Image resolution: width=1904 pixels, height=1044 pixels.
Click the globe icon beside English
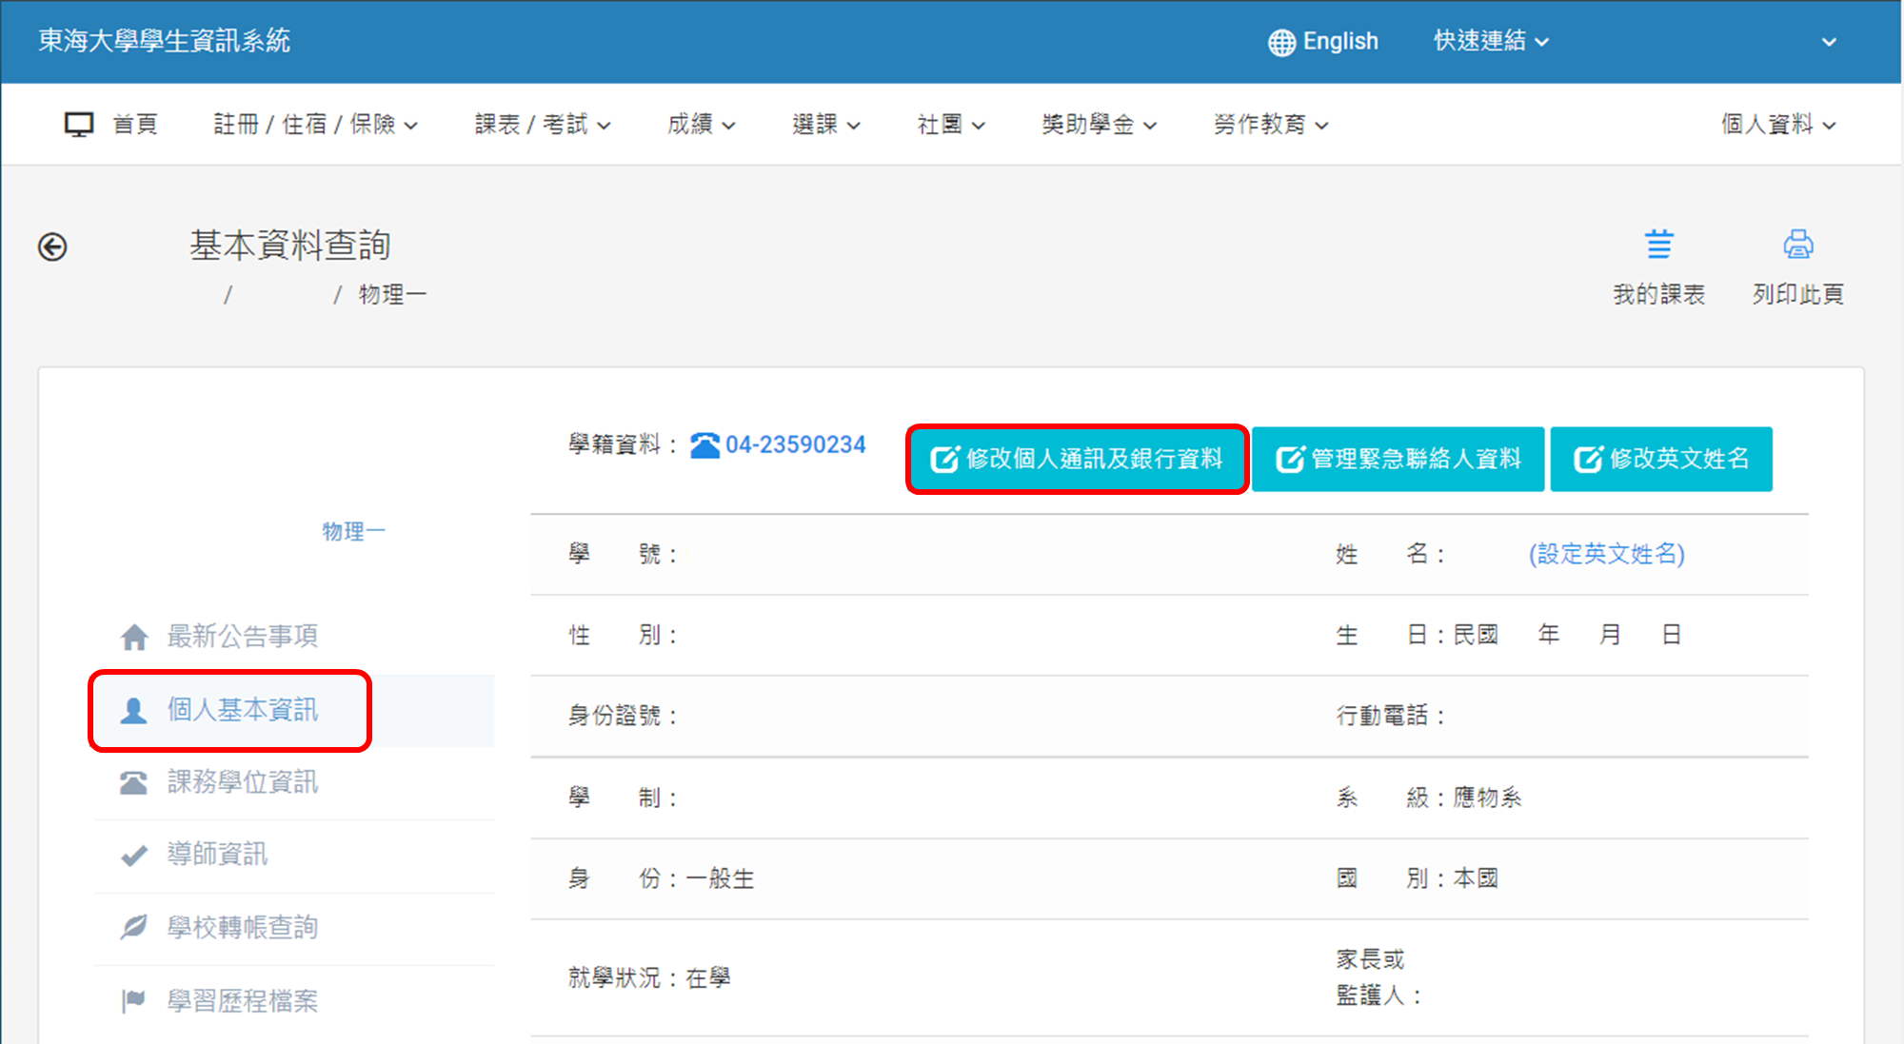coord(1281,42)
